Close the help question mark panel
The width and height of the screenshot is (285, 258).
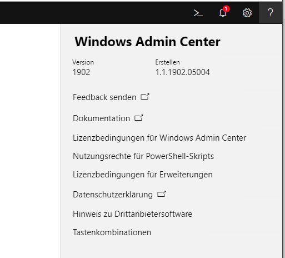pos(271,13)
